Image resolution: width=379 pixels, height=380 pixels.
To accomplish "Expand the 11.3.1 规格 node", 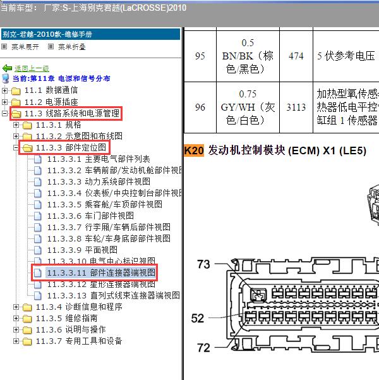I will pos(16,125).
